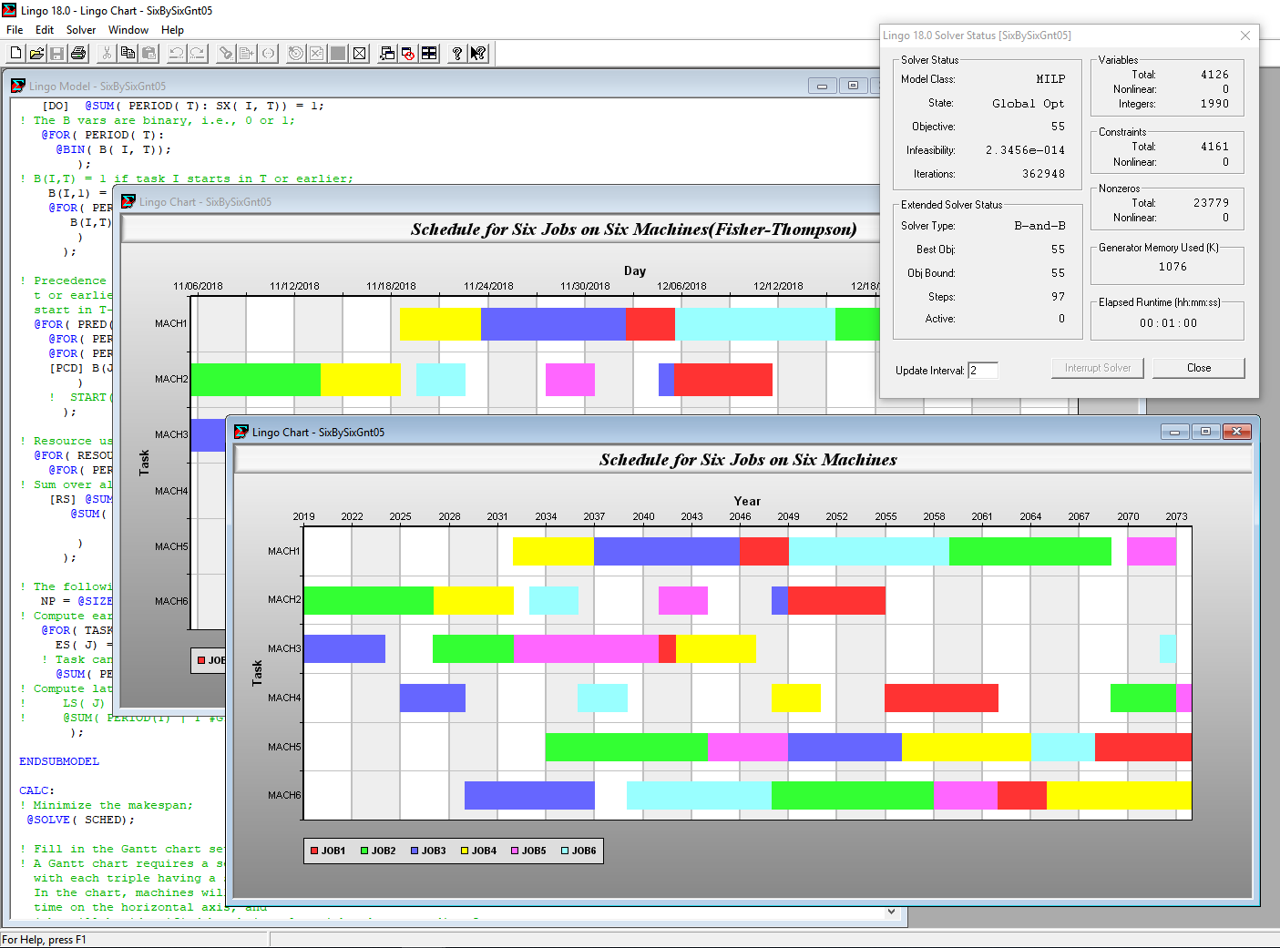Dismiss Solver Status with its X button

pos(1245,36)
